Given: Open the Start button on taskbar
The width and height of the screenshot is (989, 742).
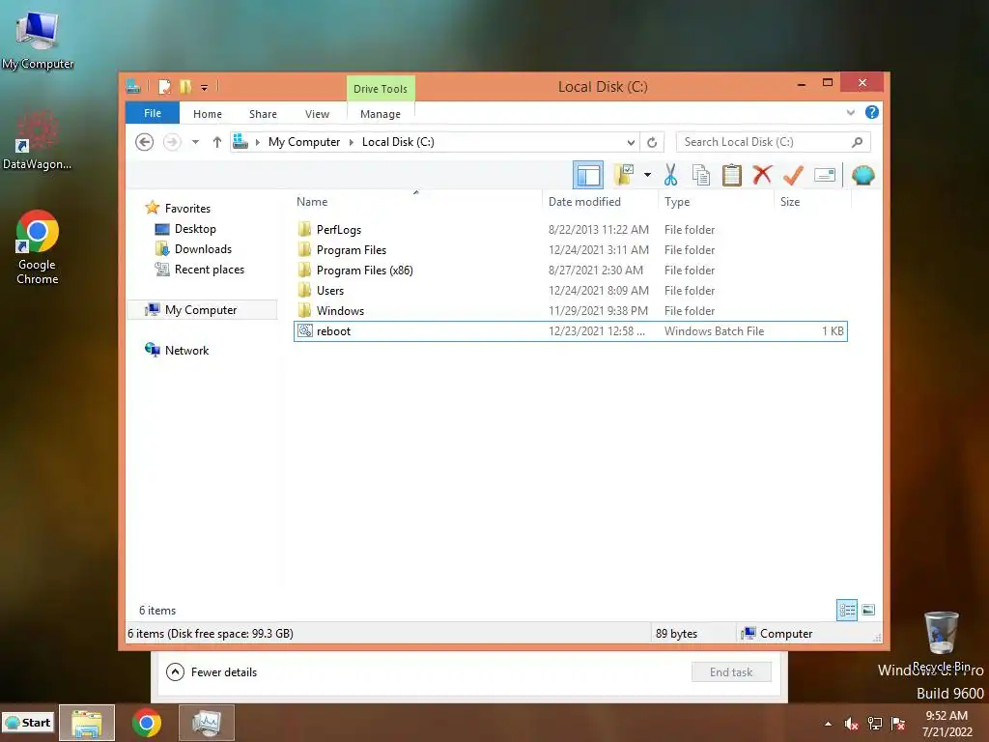Looking at the screenshot, I should point(28,723).
